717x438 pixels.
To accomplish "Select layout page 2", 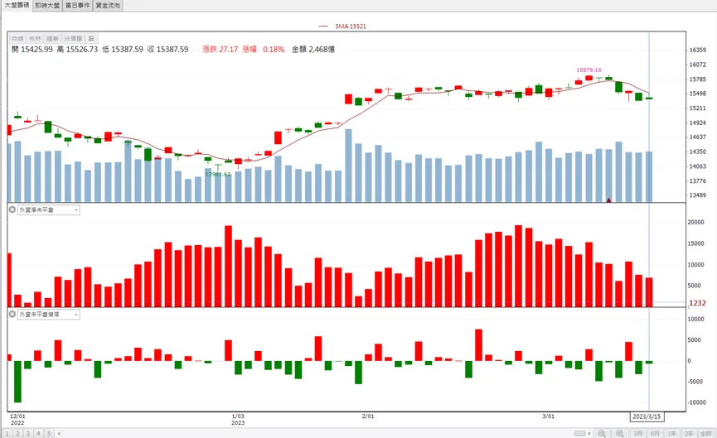I will (x=18, y=433).
